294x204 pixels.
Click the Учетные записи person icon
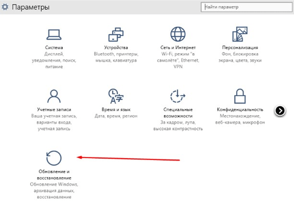point(54,95)
